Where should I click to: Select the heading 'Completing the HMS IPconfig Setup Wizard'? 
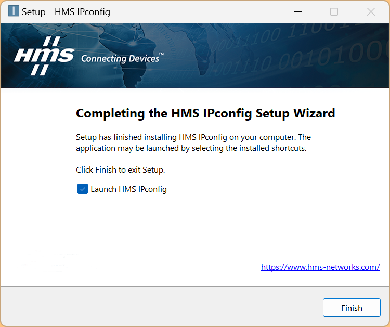[x=205, y=113]
